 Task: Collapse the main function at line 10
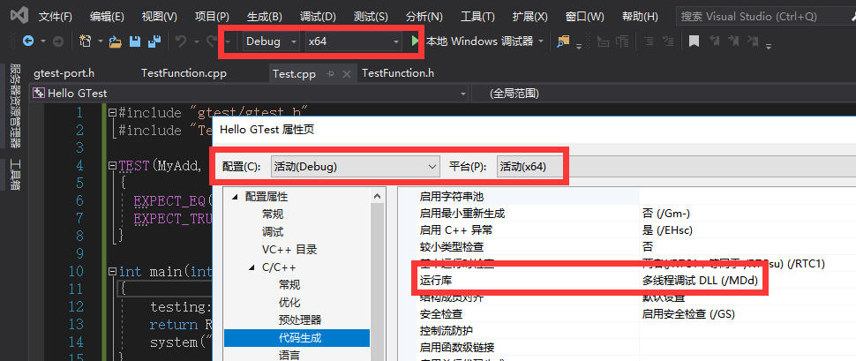click(112, 272)
